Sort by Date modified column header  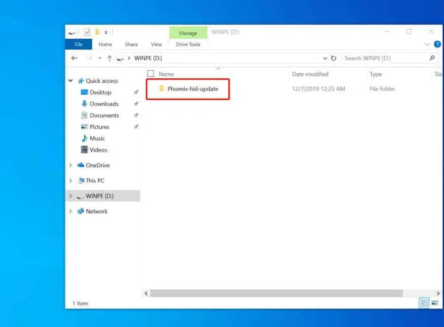click(x=310, y=74)
